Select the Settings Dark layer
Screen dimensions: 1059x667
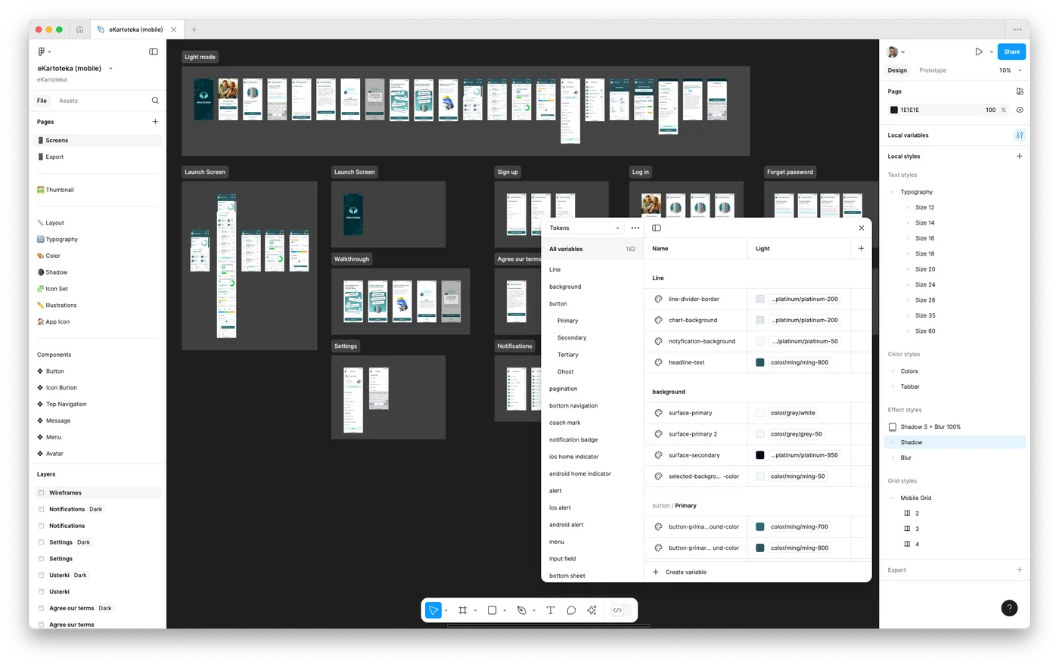coord(70,542)
